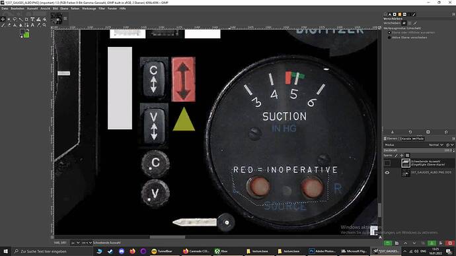The height and width of the screenshot is (256, 456).
Task: Select the Crop tool icon
Action: pyautogui.click(x=26, y=19)
